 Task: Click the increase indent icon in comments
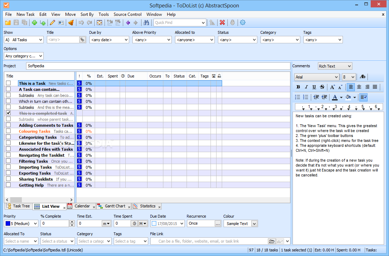[324, 97]
